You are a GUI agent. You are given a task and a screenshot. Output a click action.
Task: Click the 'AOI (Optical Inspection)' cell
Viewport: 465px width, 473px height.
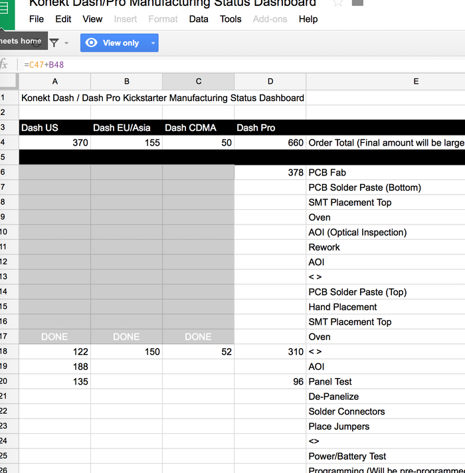[386, 232]
